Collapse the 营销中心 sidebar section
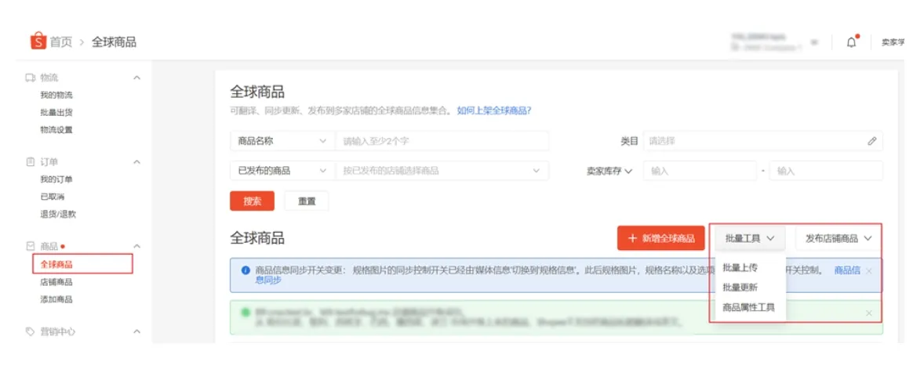The image size is (913, 369). [x=136, y=331]
